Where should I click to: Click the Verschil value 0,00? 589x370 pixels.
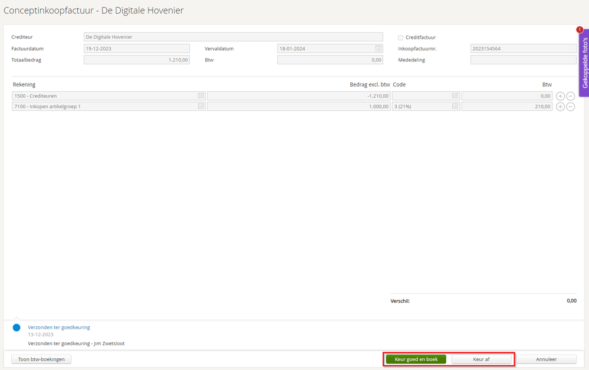(x=571, y=300)
